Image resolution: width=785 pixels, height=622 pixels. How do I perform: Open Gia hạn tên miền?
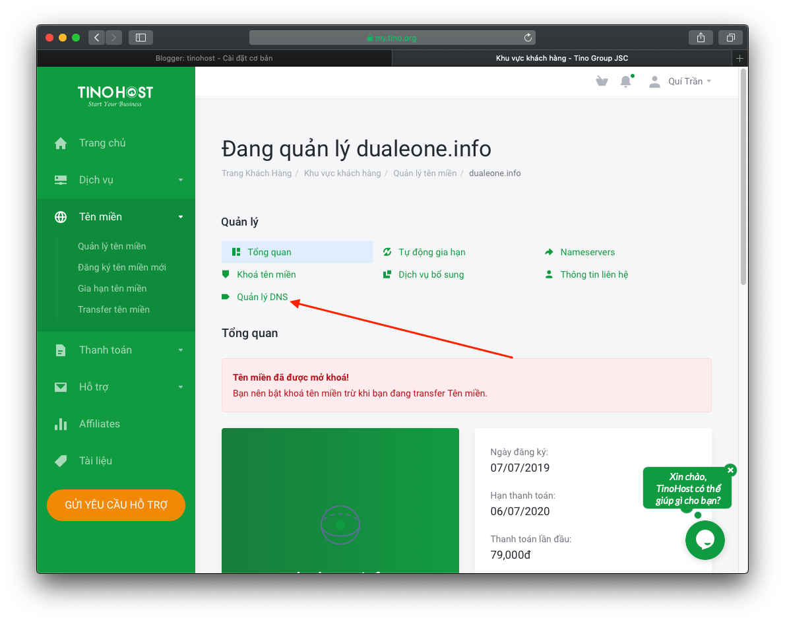(112, 288)
